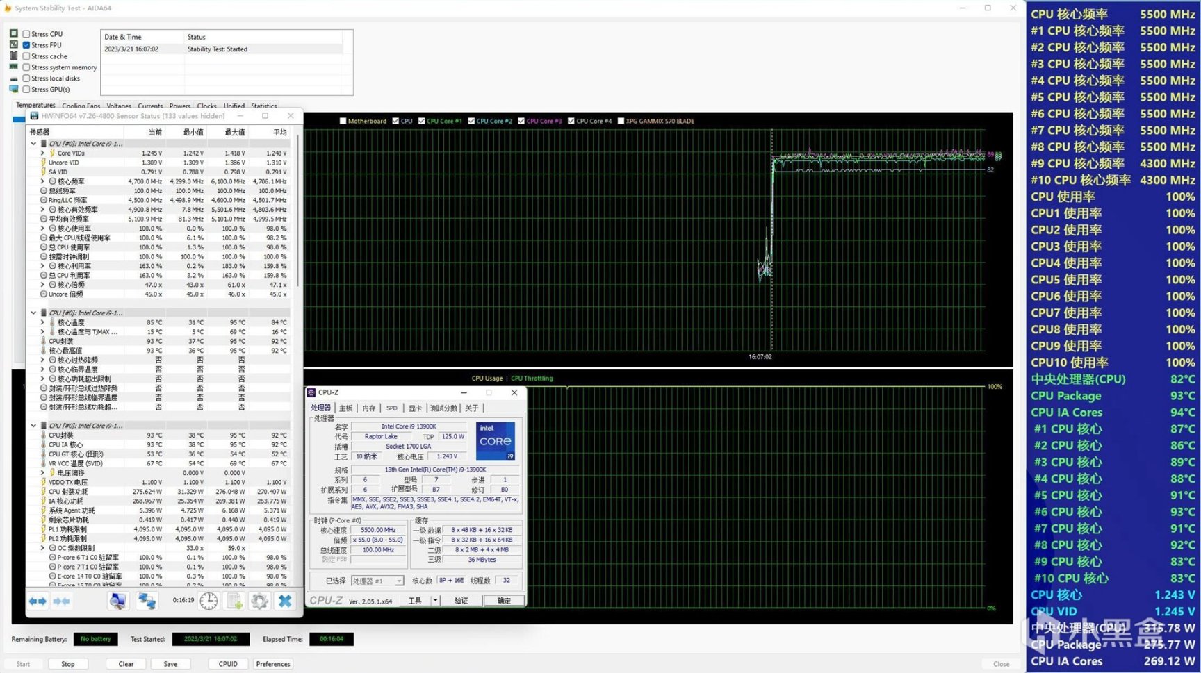Open the 测试分數 tab in CPU-Z
Viewport: 1201px width, 673px height.
tap(443, 408)
